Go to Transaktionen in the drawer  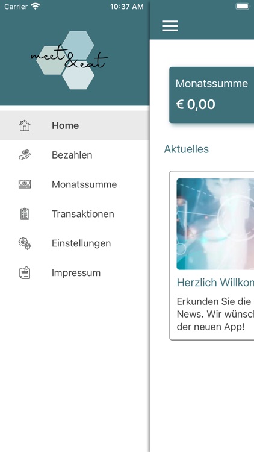pos(75,213)
